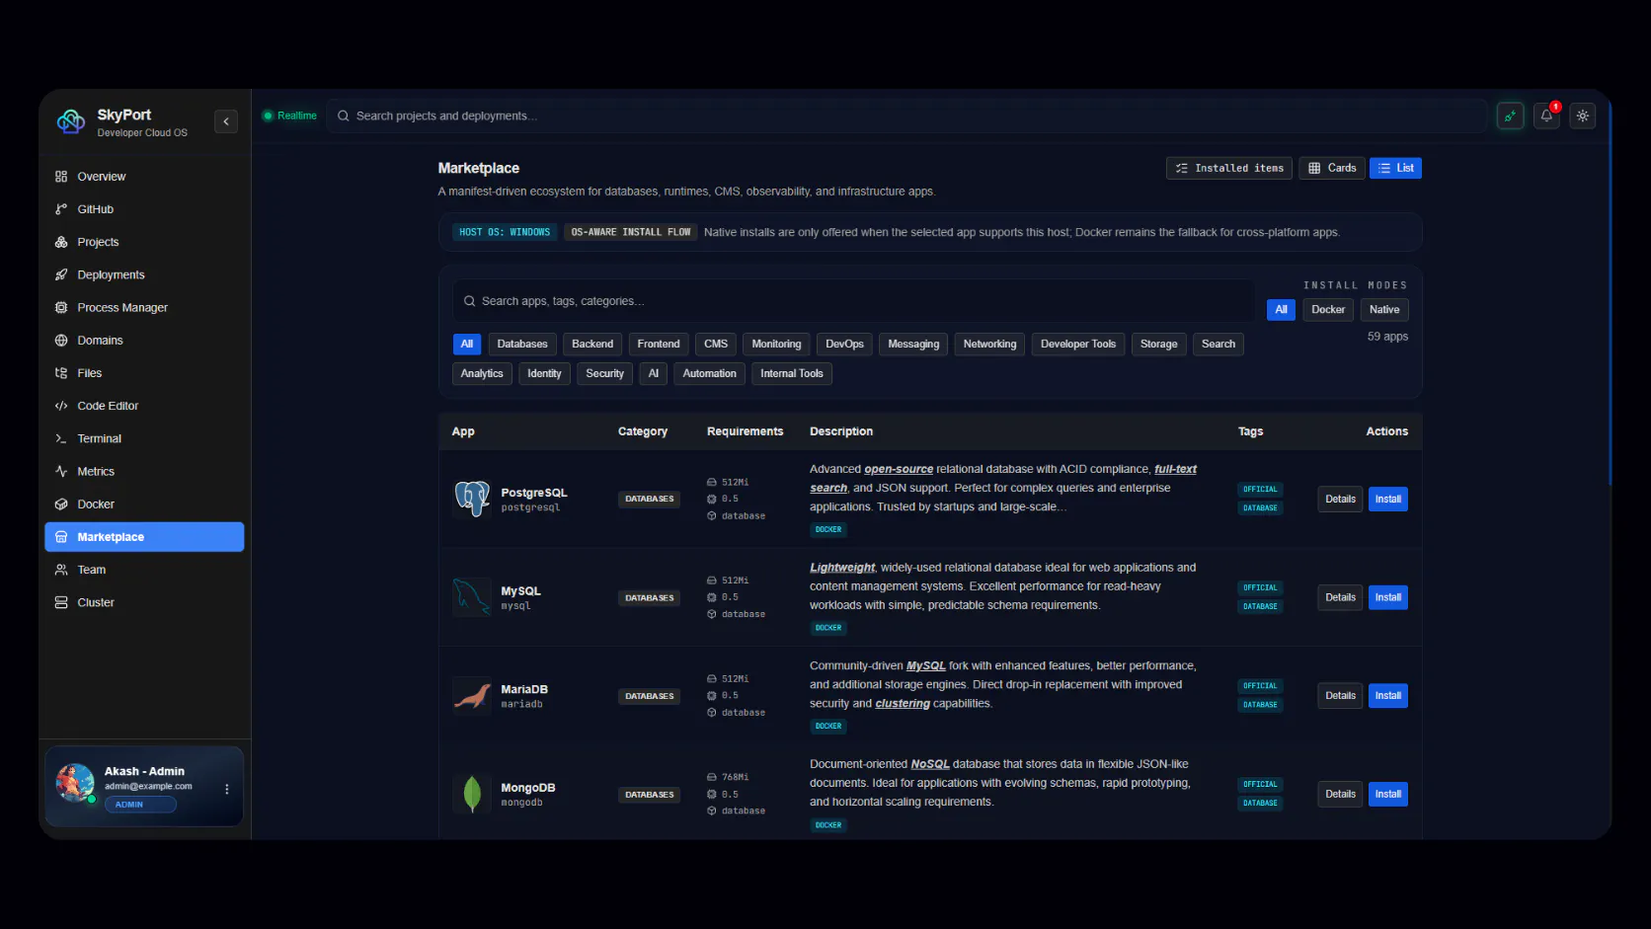Image resolution: width=1651 pixels, height=929 pixels.
Task: Filter install mode by Native
Action: (1384, 310)
